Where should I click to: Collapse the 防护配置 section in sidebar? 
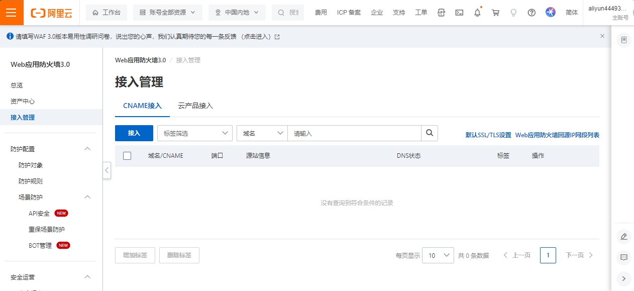point(87,149)
